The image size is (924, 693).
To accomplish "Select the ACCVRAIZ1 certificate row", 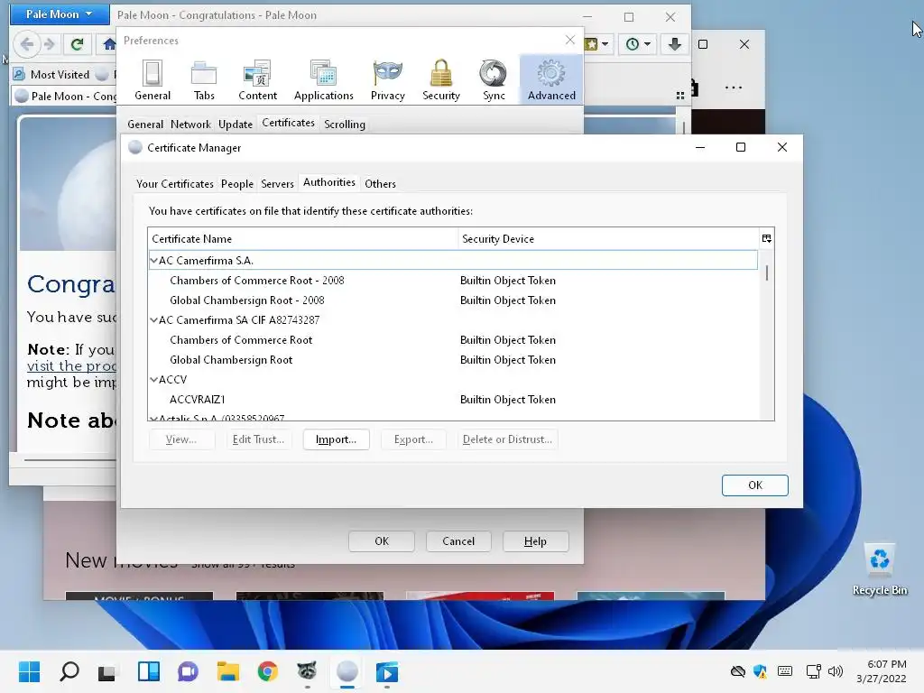I will (x=453, y=400).
